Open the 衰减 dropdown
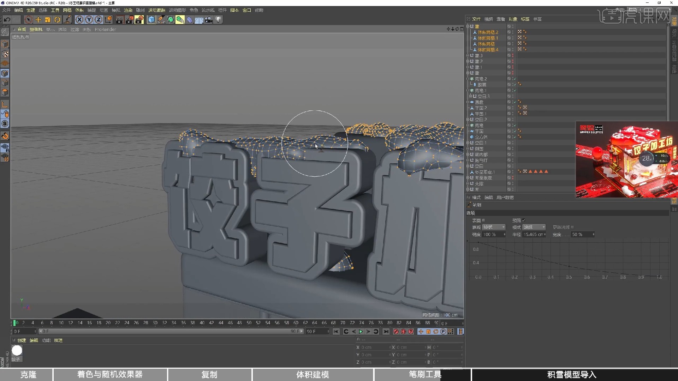Image resolution: width=678 pixels, height=381 pixels. pyautogui.click(x=494, y=227)
